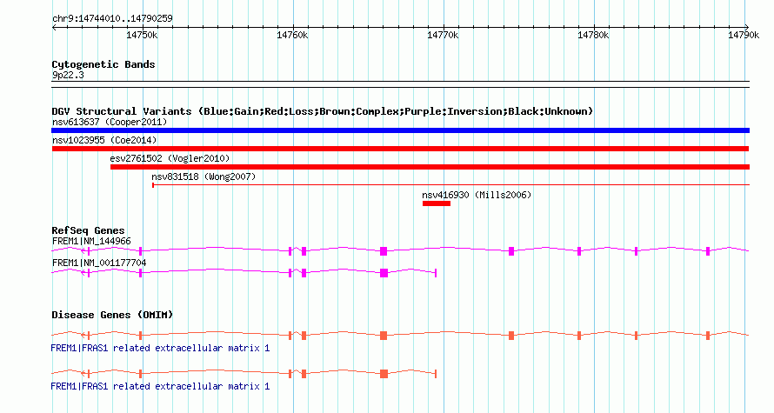Click the RefSeq Genes track heading
774x413 pixels.
pos(88,231)
